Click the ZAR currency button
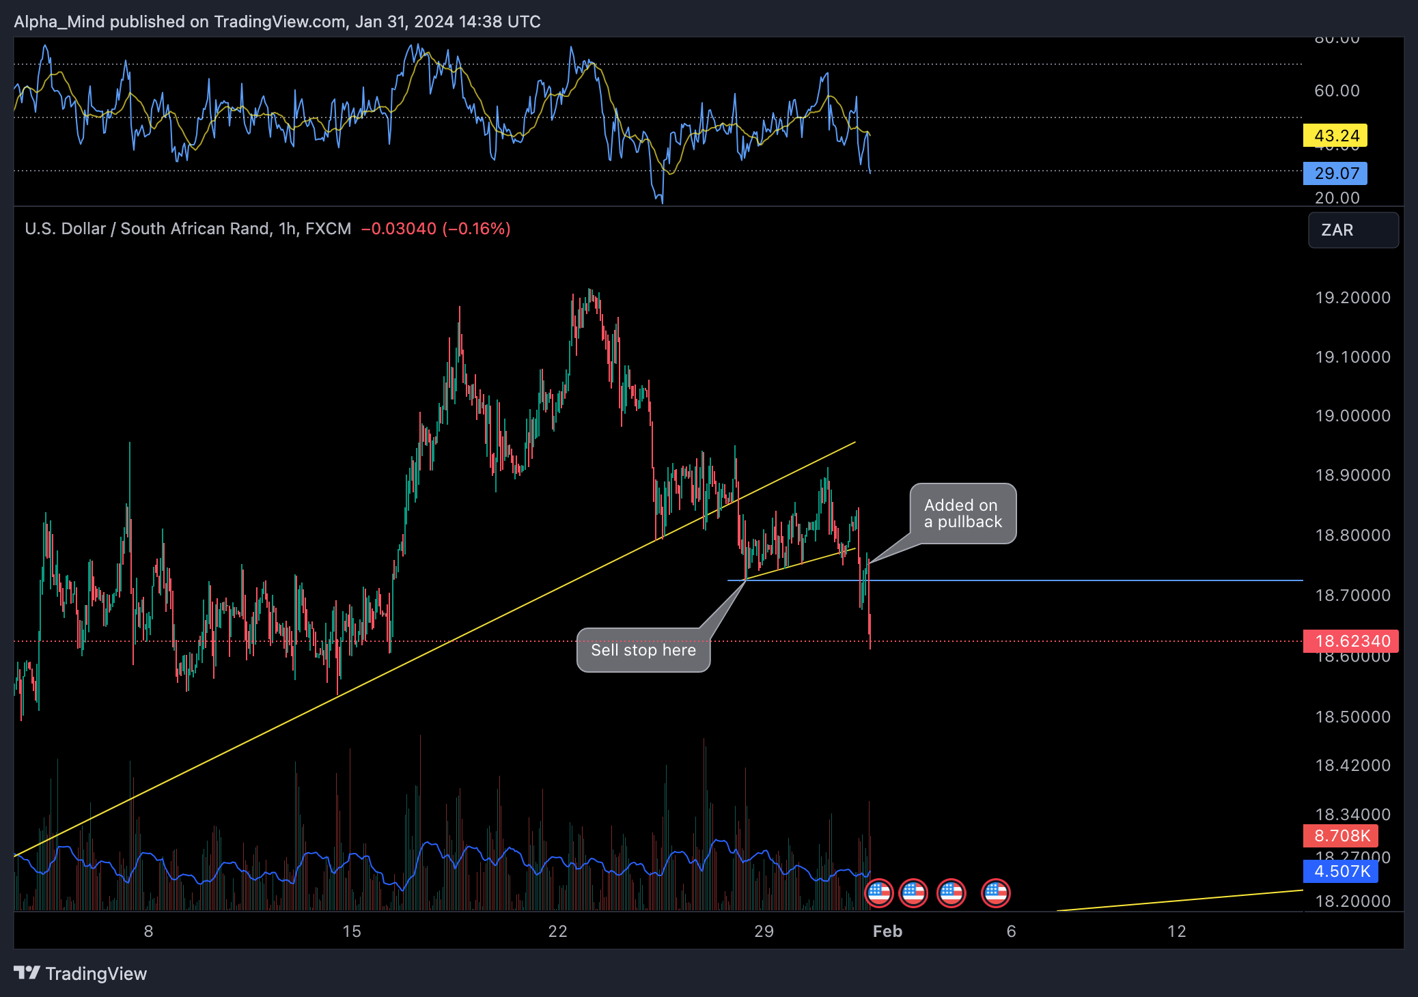This screenshot has height=997, width=1418. point(1353,230)
